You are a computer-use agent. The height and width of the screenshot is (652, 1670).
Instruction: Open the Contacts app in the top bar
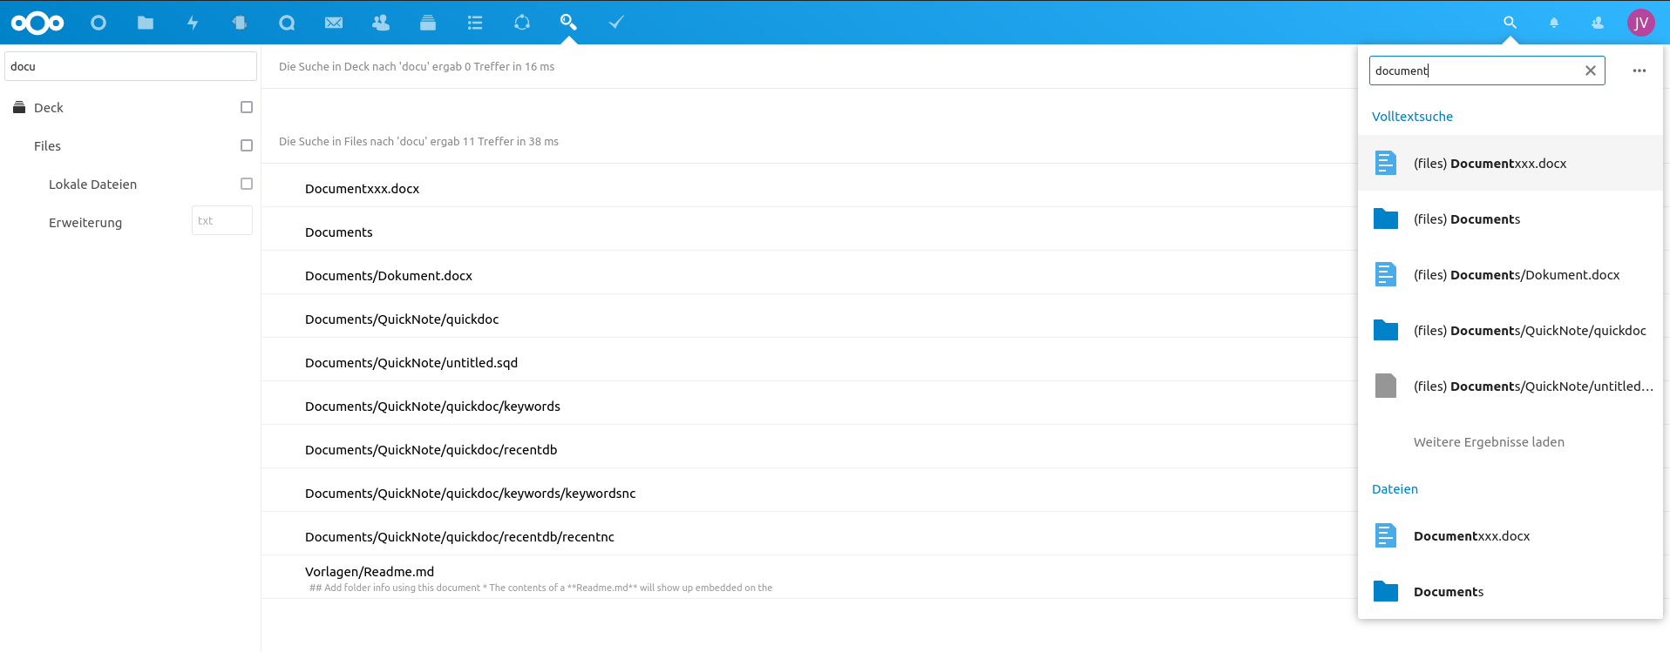tap(381, 23)
